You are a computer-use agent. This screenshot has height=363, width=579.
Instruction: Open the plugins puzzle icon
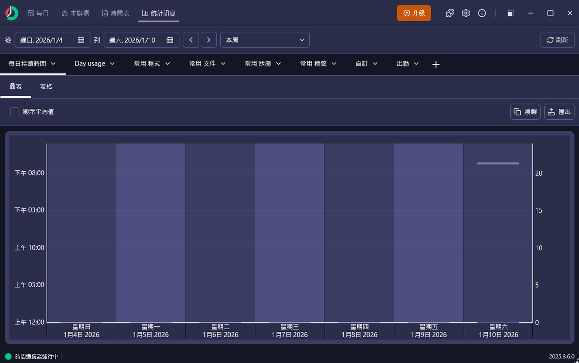(x=450, y=13)
